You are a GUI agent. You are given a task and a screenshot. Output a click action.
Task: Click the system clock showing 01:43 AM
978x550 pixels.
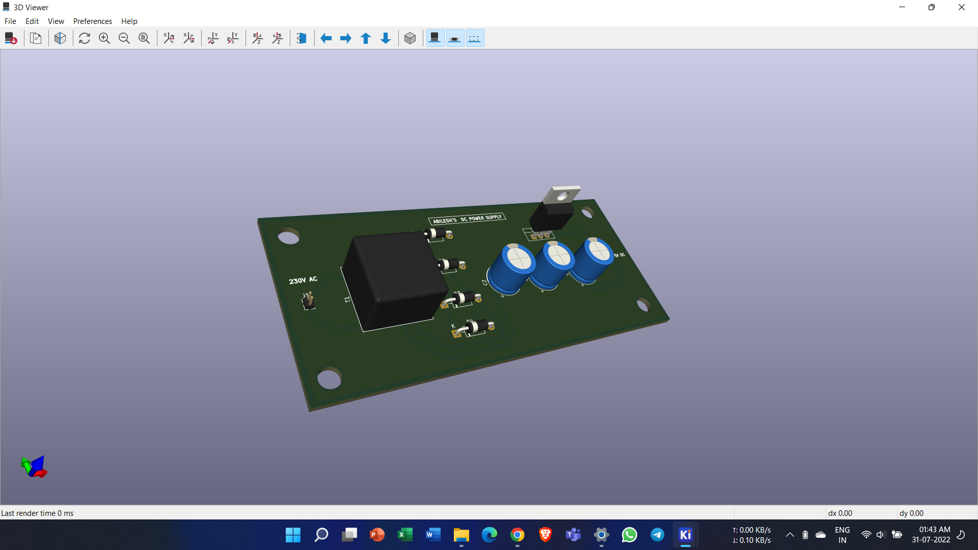[x=933, y=535]
